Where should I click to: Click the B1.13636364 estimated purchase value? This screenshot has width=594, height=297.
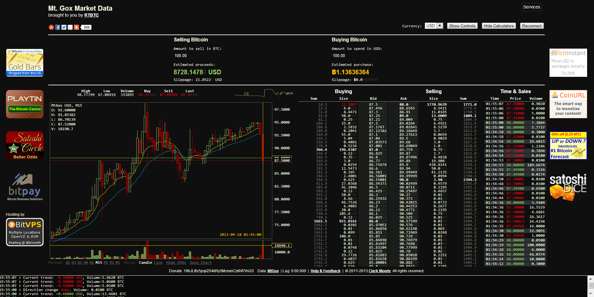351,72
